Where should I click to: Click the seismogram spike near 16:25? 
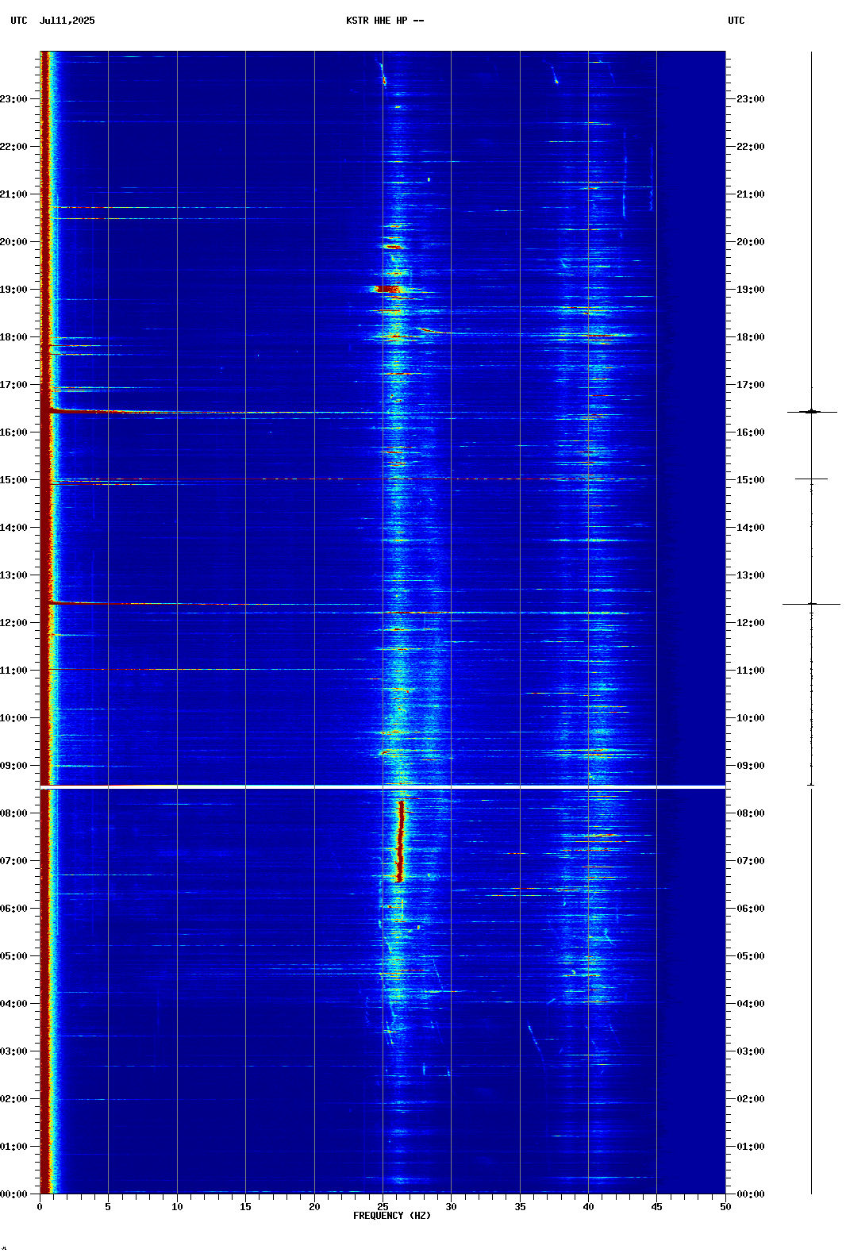tap(812, 412)
